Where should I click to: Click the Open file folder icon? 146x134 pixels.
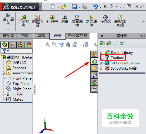[64, 7]
